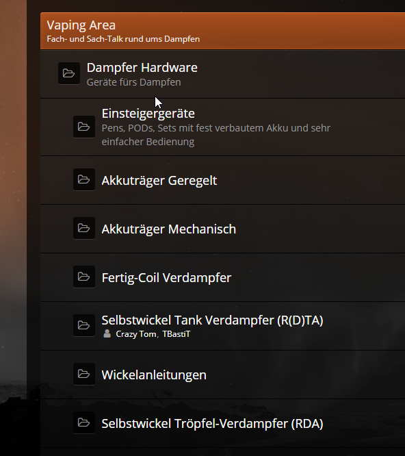
Task: Click folder icon for Selbstwickel Tröpfel-Verdampfer
Action: [x=84, y=422]
